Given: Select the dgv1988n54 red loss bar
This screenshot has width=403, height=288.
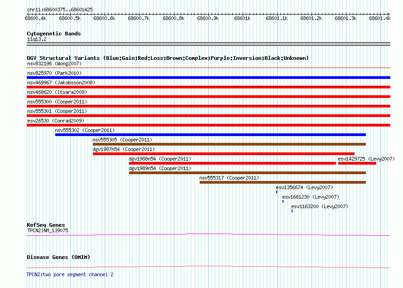Looking at the screenshot, I should point(232,163).
